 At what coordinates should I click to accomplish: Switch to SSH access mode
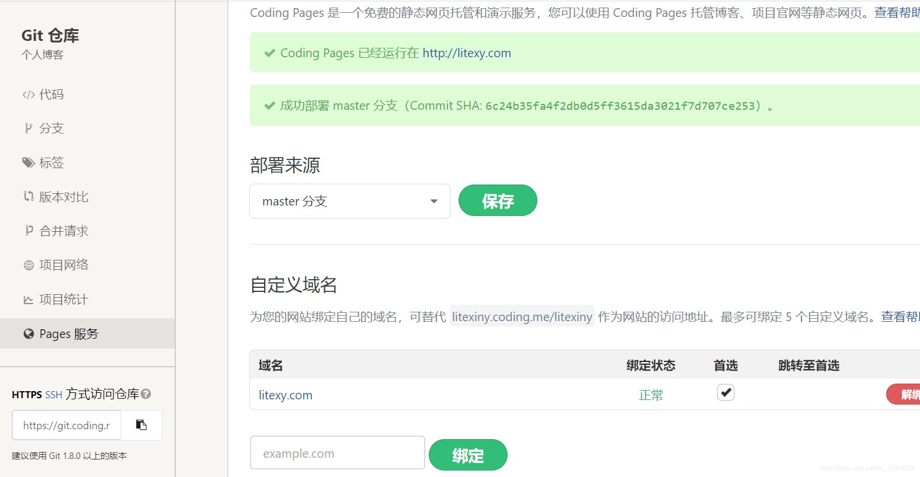click(54, 395)
